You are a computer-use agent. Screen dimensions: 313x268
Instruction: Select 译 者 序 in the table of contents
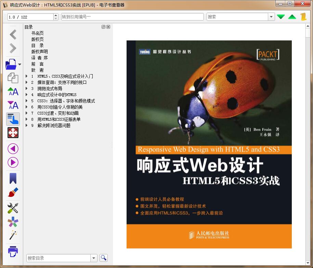click(x=39, y=58)
